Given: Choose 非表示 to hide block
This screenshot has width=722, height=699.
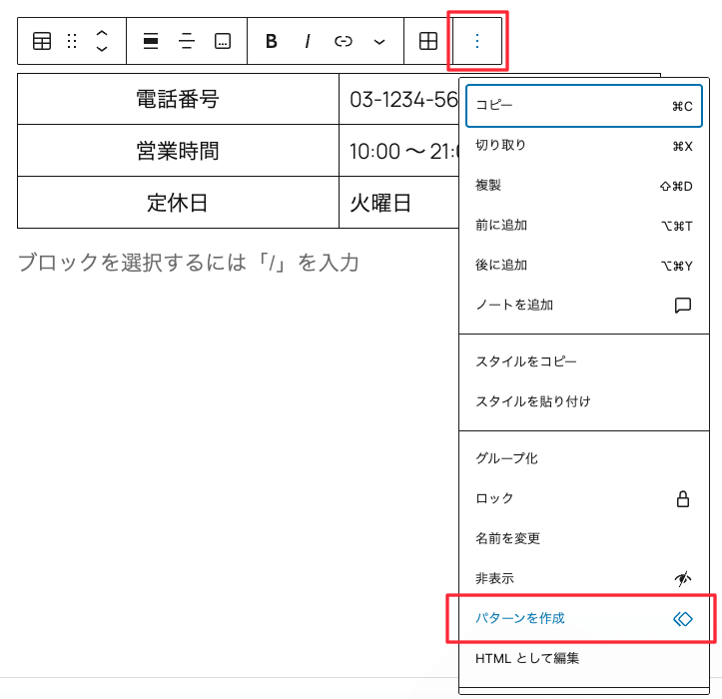Looking at the screenshot, I should click(584, 578).
